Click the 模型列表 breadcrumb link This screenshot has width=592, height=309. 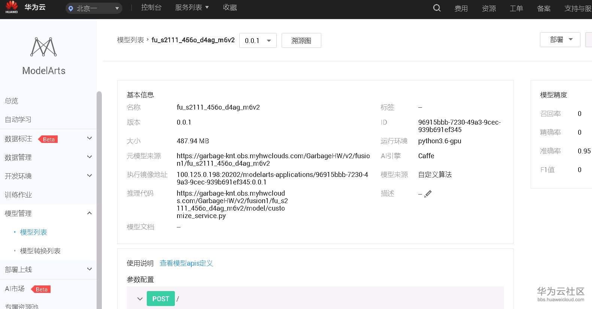point(130,40)
